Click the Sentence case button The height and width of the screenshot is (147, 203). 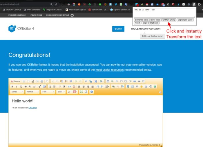pyautogui.click(x=141, y=20)
